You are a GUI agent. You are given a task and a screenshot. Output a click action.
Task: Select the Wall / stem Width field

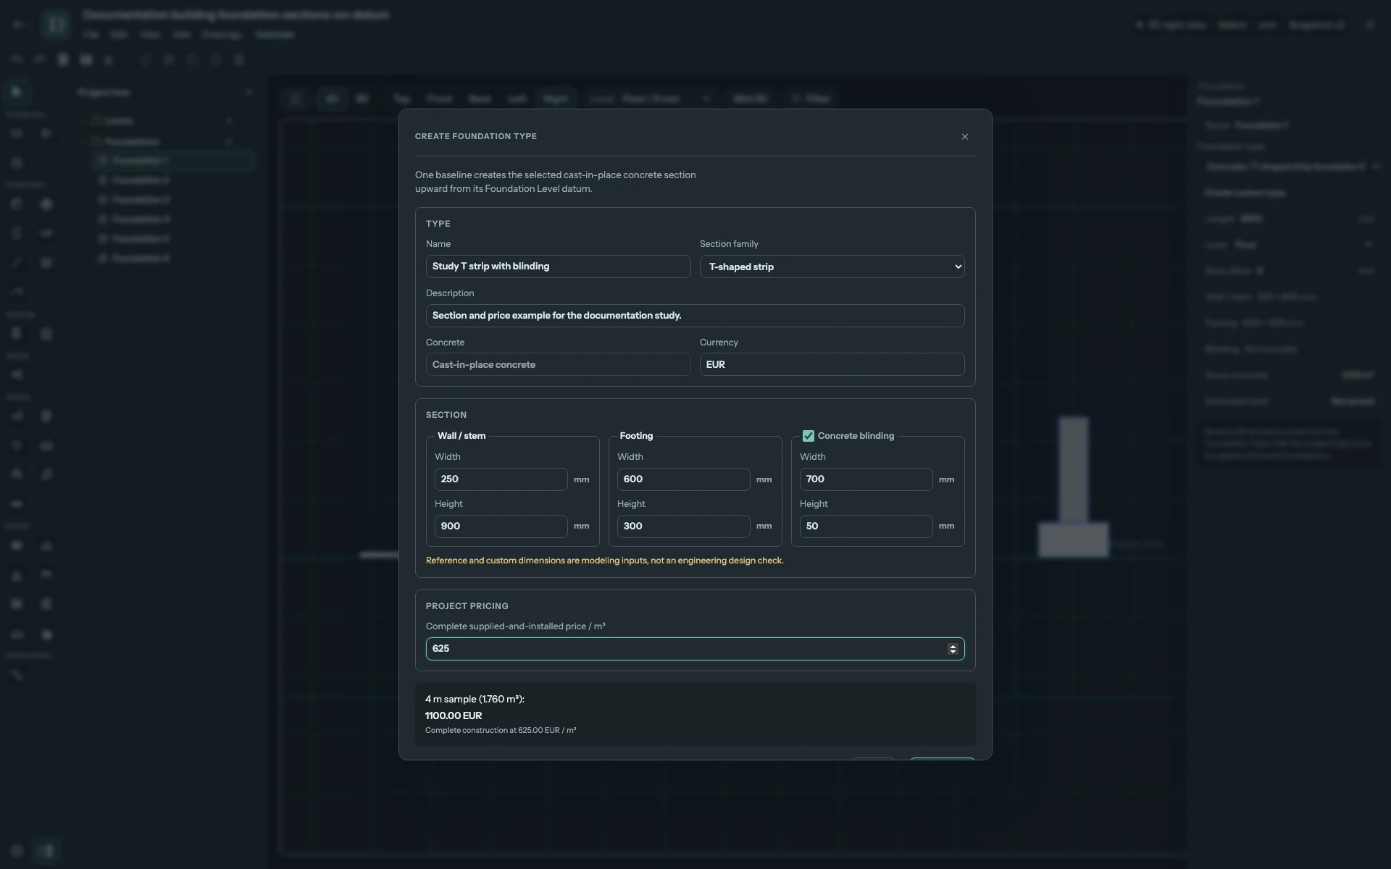[x=501, y=479]
